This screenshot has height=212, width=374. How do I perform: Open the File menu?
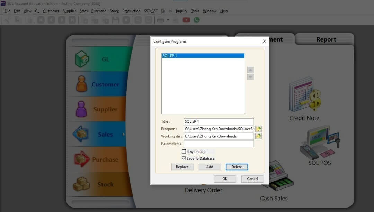[x=7, y=11]
